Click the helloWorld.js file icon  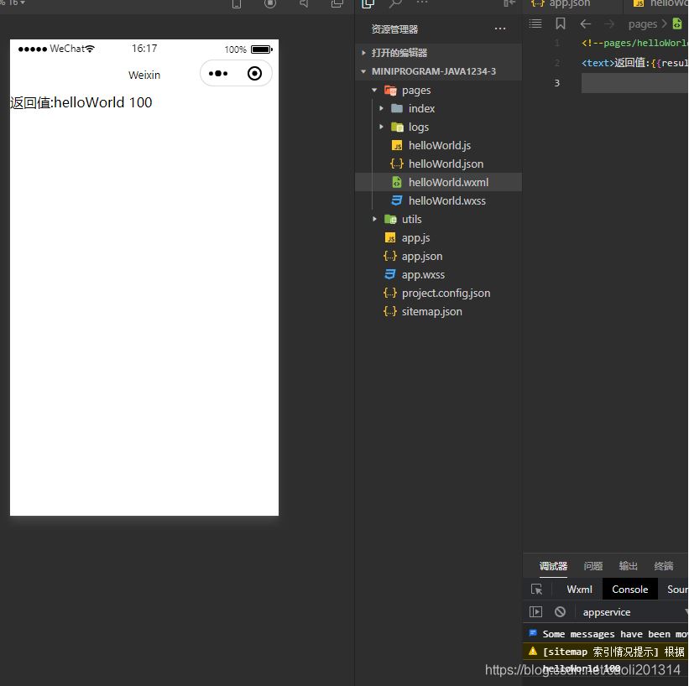[397, 145]
